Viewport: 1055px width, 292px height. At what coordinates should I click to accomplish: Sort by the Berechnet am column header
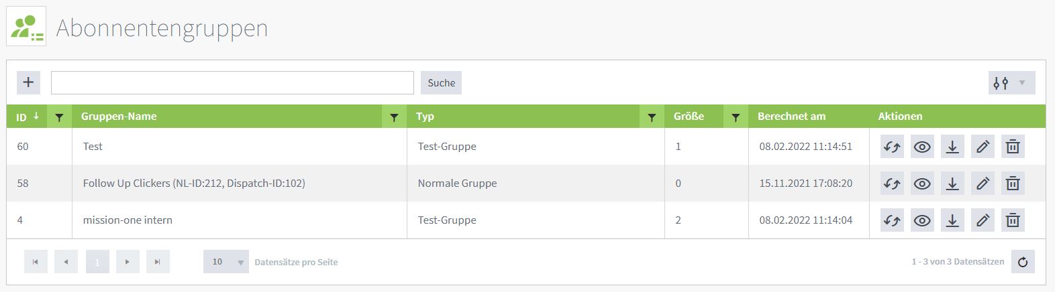pyautogui.click(x=791, y=117)
